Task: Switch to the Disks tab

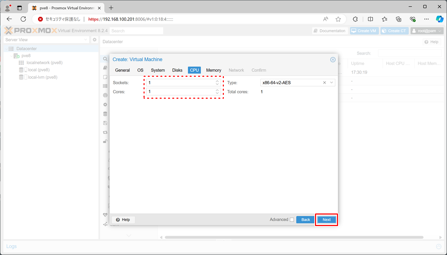Action: 177,70
